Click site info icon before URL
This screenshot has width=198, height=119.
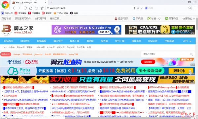pos(48,8)
